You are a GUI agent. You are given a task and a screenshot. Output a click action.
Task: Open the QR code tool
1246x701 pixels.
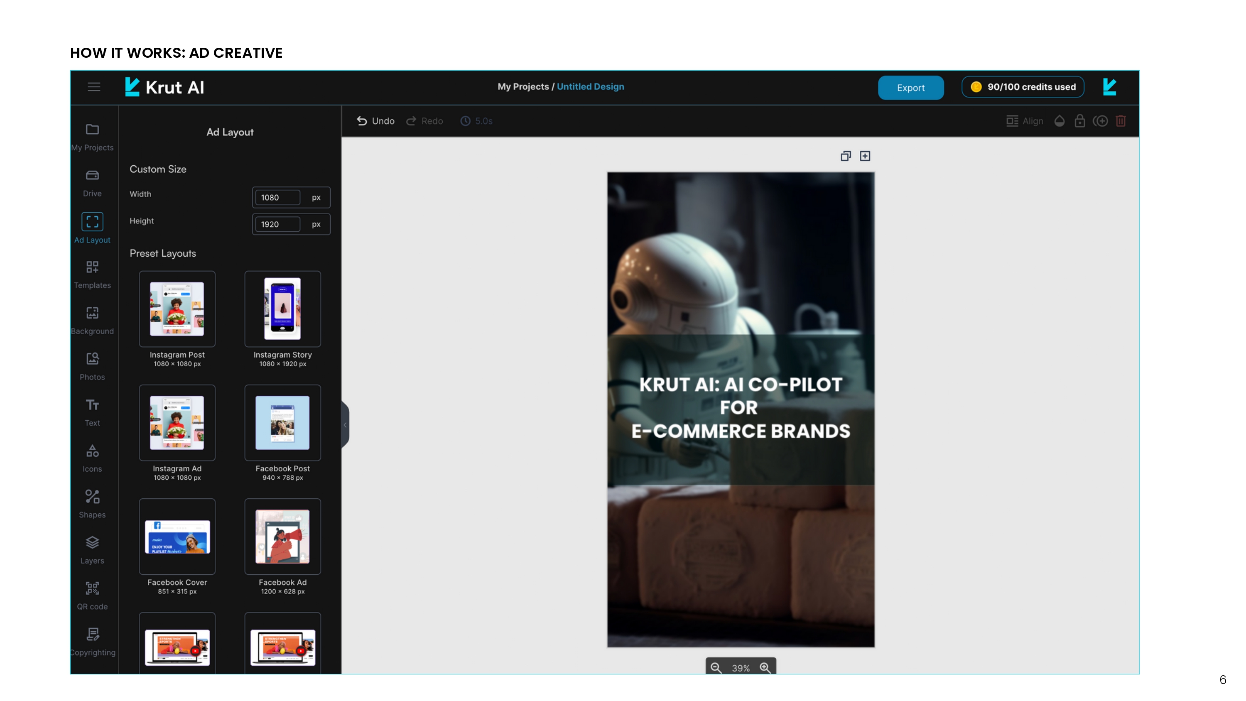(x=92, y=596)
